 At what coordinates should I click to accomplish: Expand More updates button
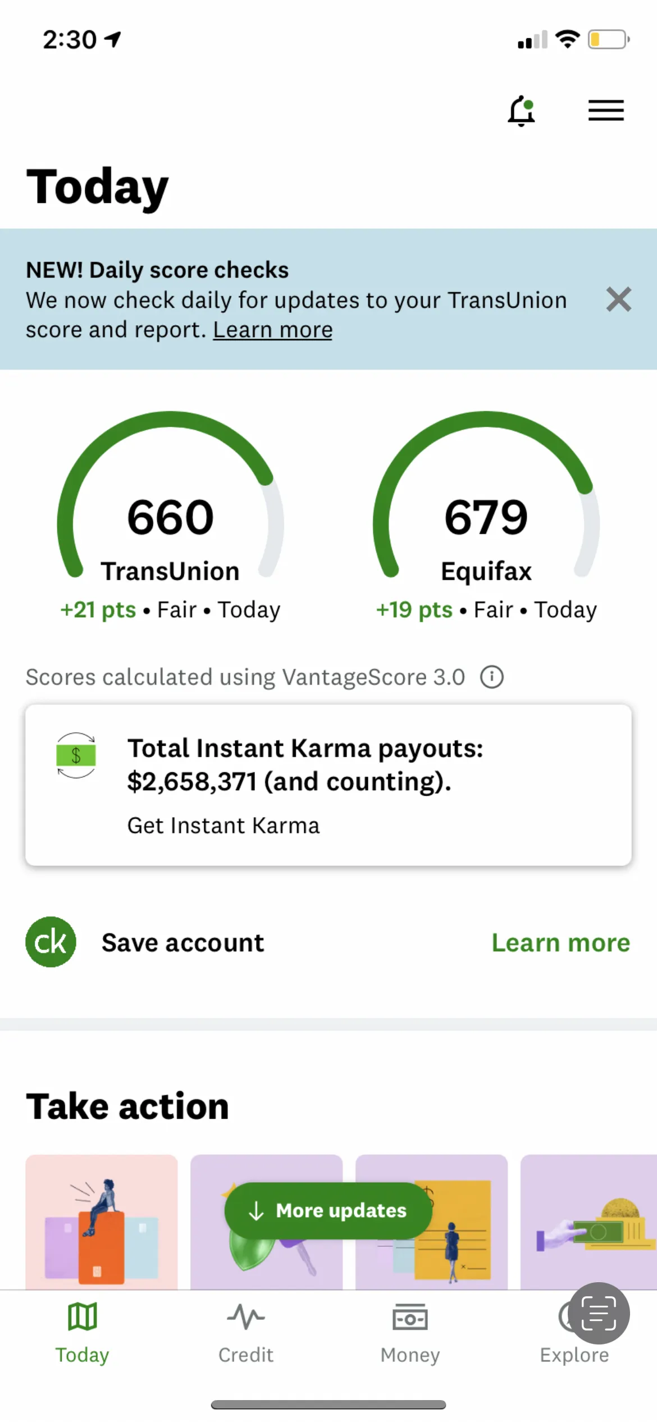(328, 1210)
